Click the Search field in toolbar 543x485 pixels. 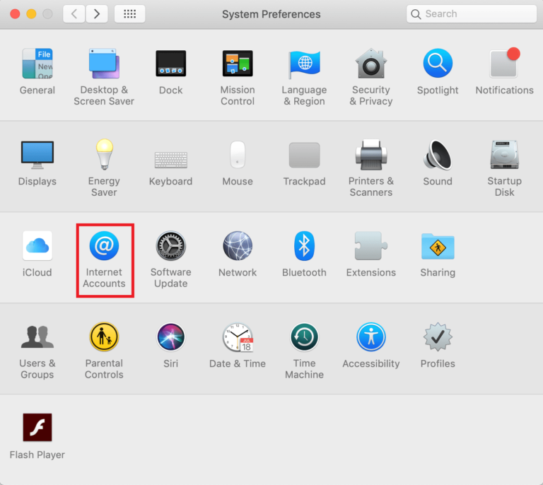coord(474,13)
